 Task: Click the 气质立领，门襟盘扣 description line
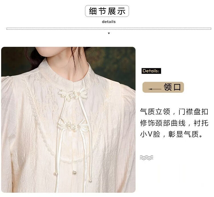pos(174,112)
